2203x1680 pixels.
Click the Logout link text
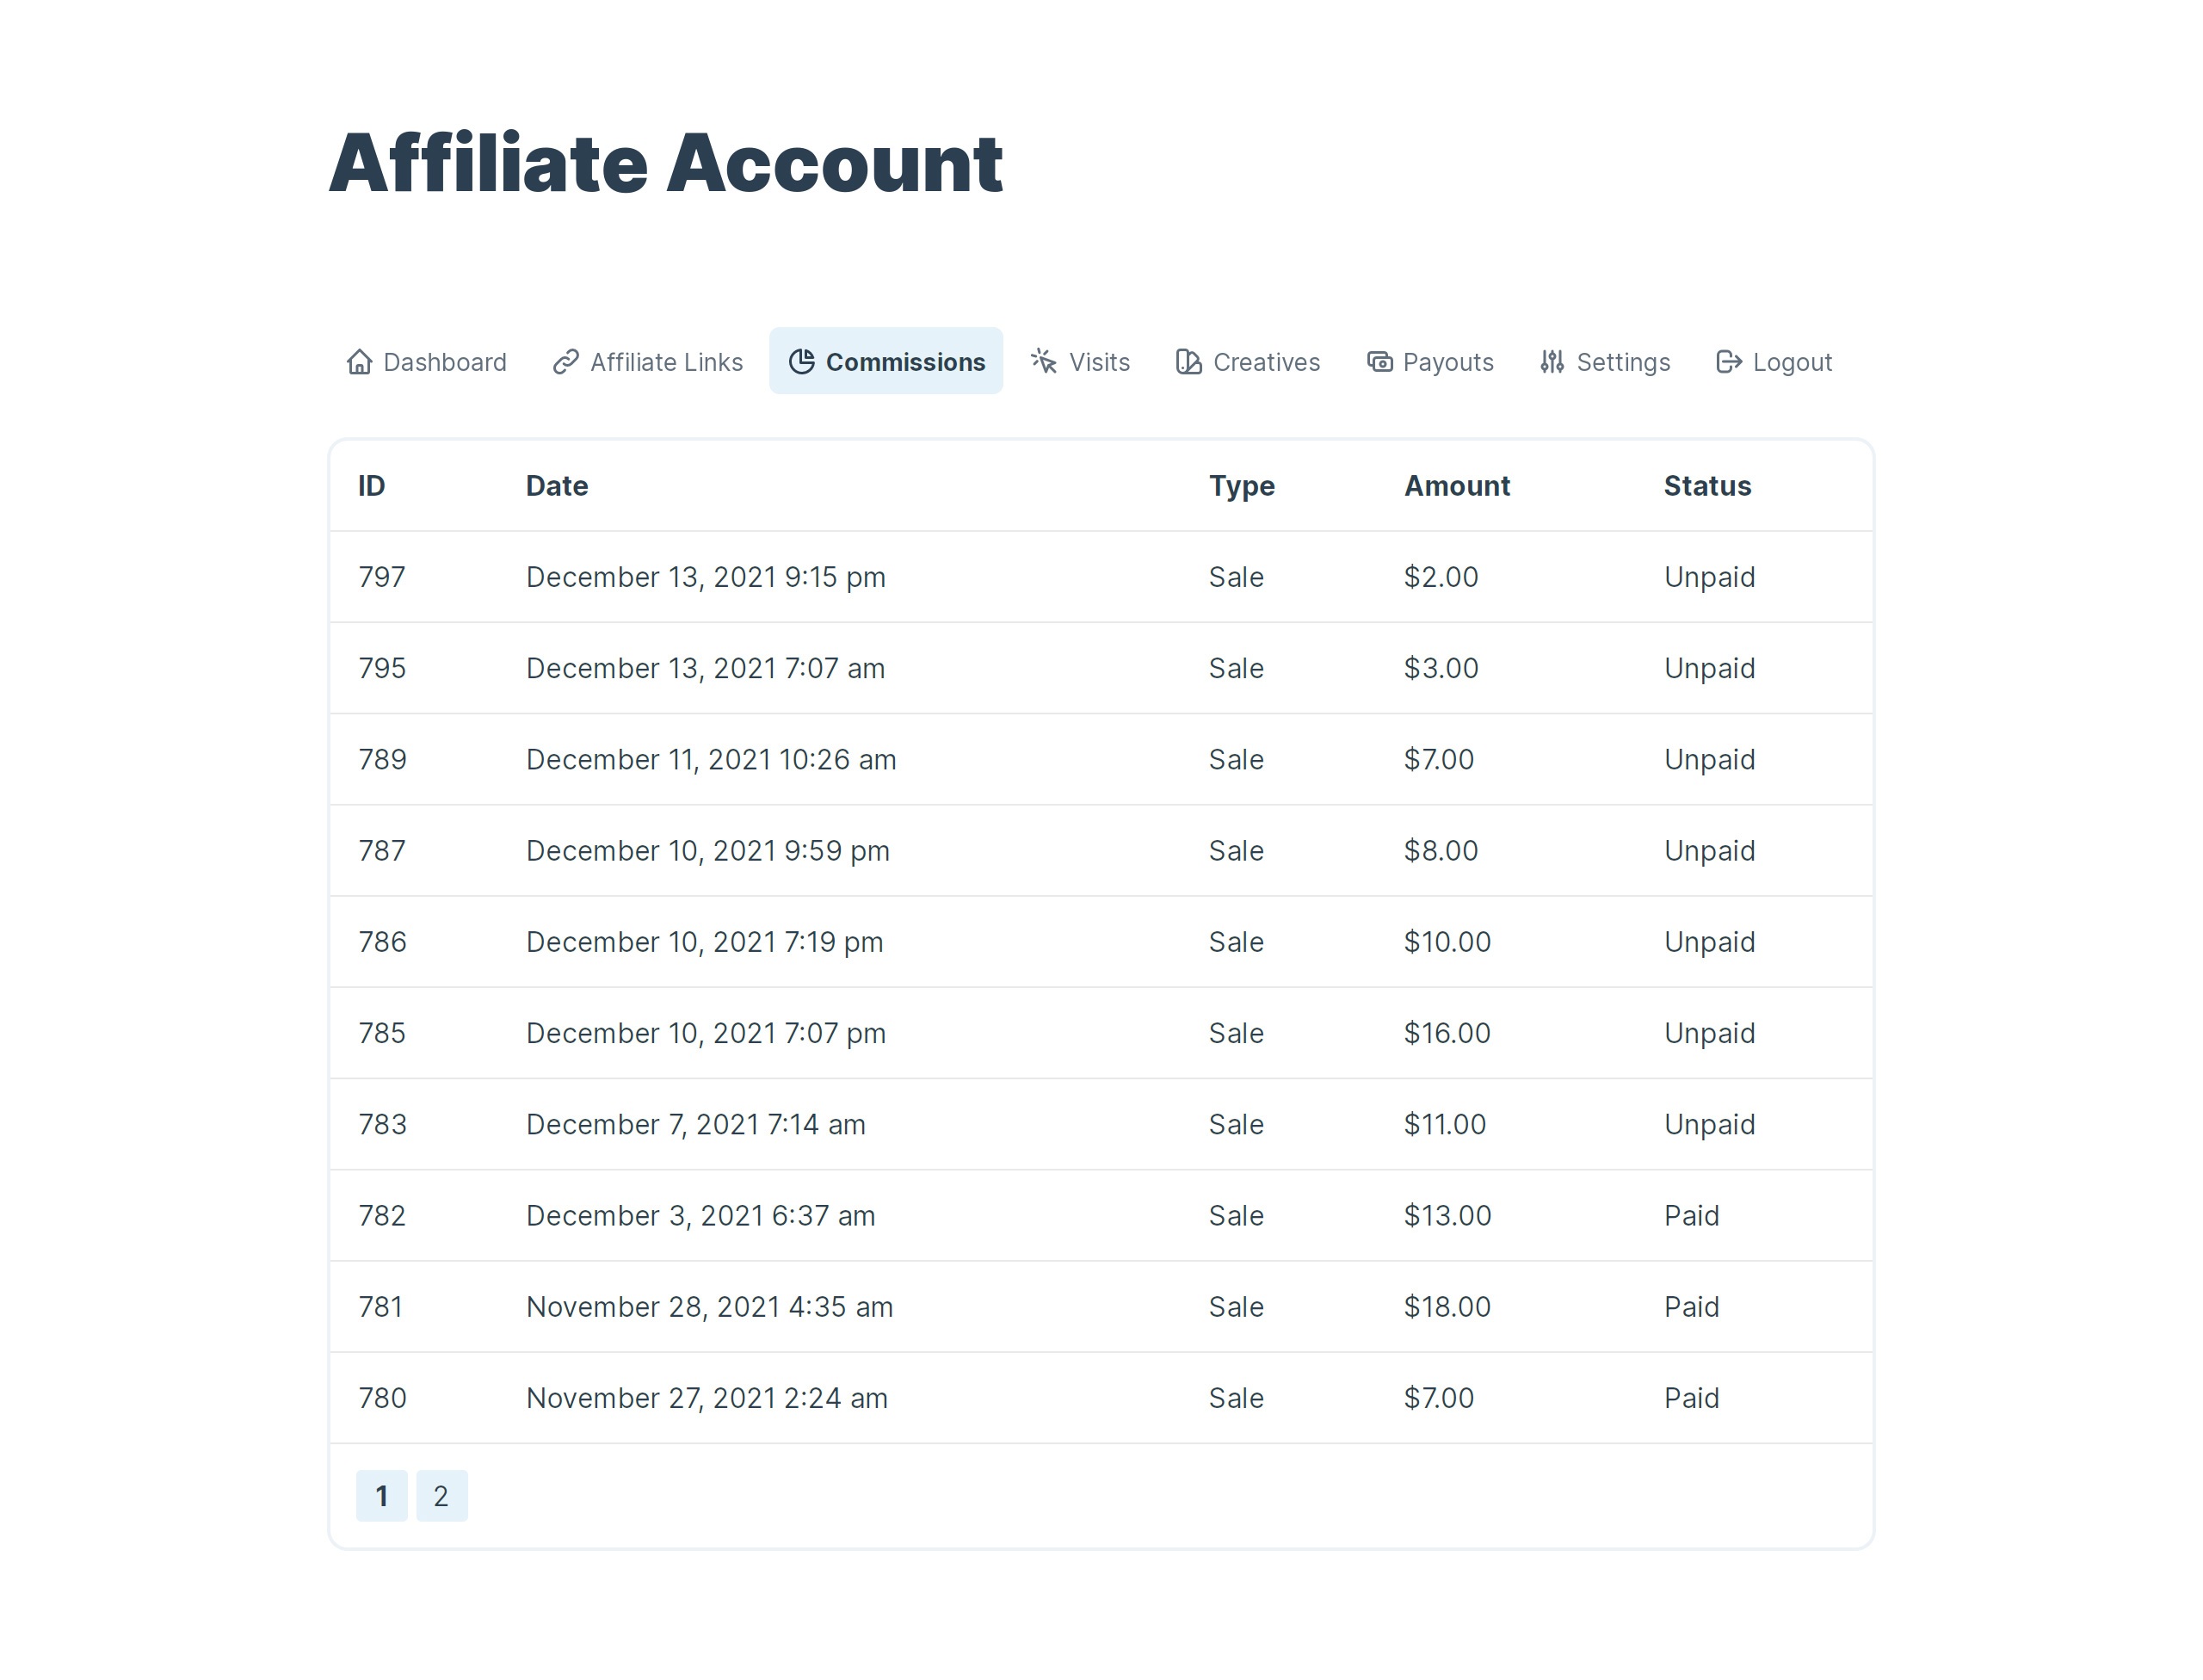pyautogui.click(x=1791, y=362)
